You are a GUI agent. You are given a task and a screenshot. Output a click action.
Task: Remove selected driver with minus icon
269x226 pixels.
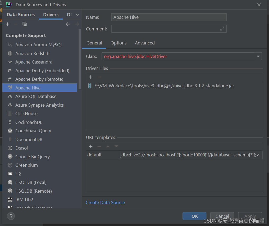click(x=16, y=24)
